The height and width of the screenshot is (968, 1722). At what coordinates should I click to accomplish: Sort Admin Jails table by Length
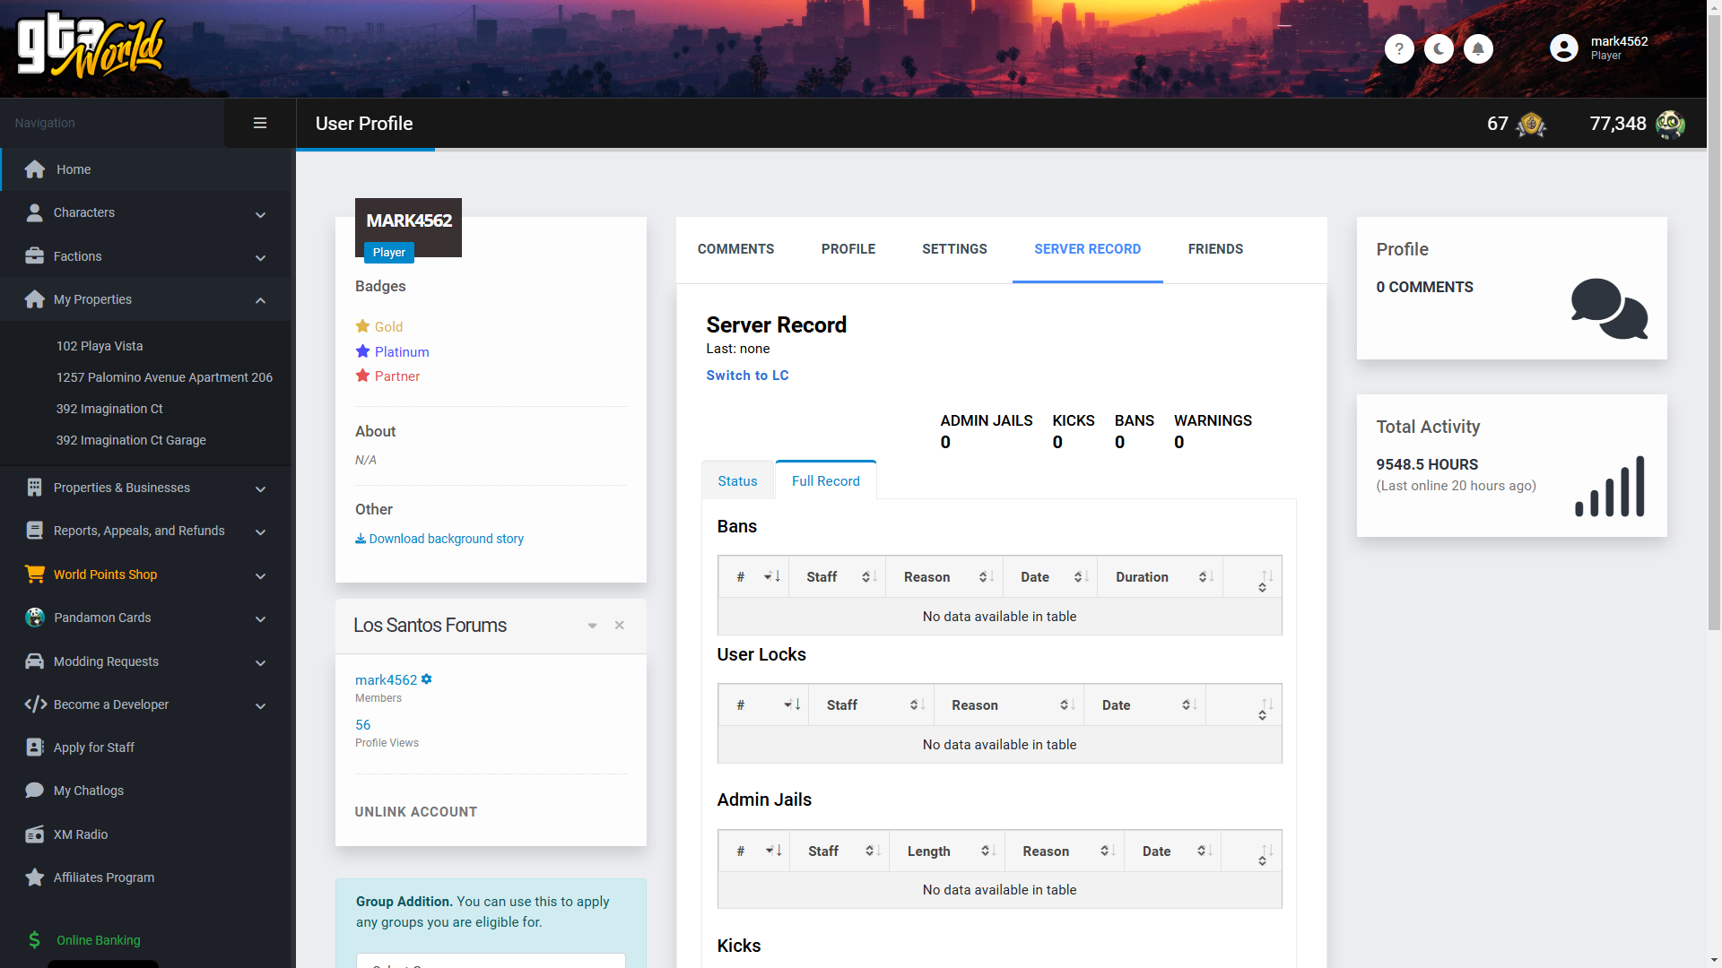[946, 851]
